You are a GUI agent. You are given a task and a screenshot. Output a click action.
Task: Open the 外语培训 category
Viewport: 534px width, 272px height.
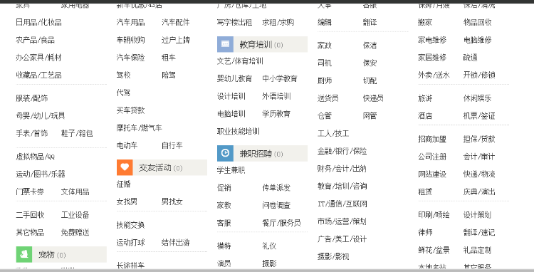276,96
